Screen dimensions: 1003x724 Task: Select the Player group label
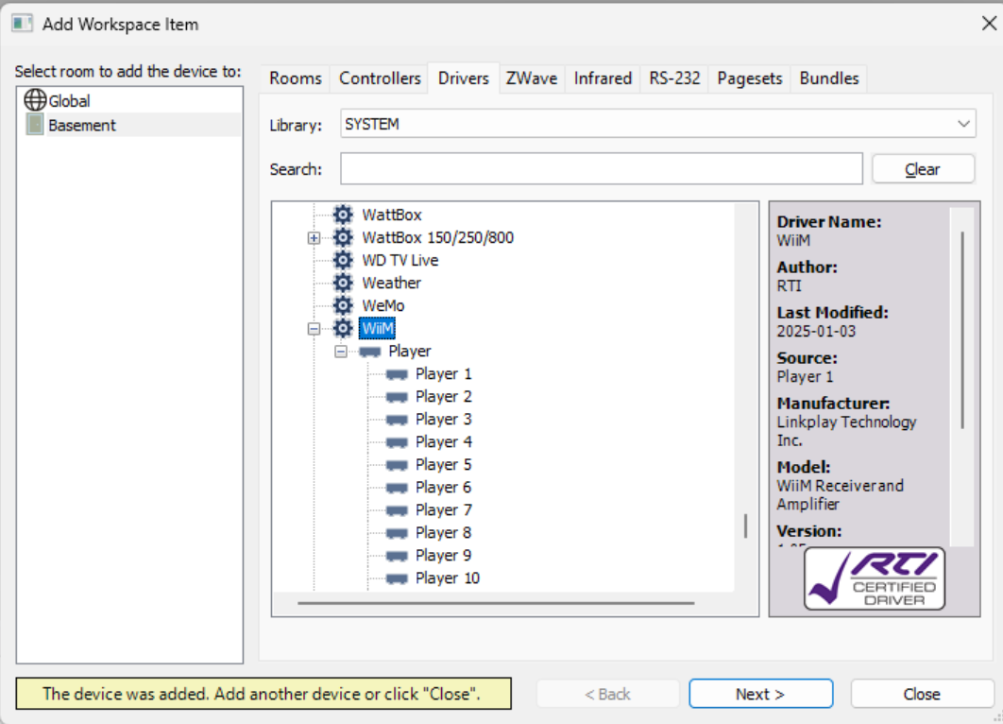click(x=409, y=352)
